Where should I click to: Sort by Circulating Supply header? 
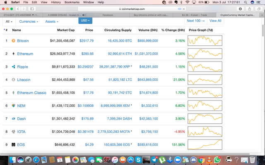(x=118, y=30)
